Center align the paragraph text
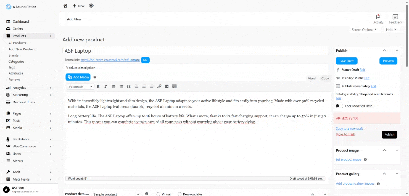Image resolution: width=409 pixels, height=196 pixels. click(144, 86)
